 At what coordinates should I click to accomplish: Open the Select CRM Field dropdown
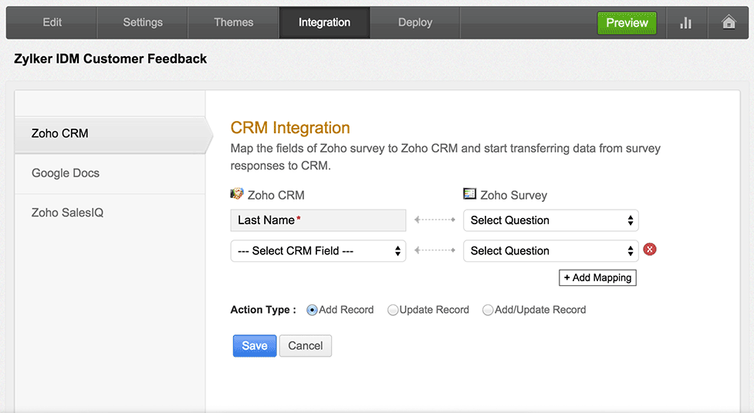click(x=318, y=250)
